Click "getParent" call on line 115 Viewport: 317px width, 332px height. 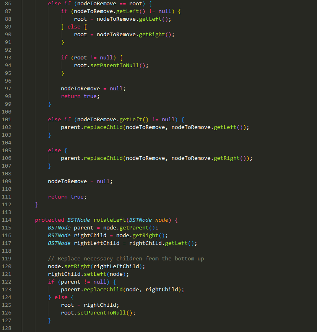134,228
